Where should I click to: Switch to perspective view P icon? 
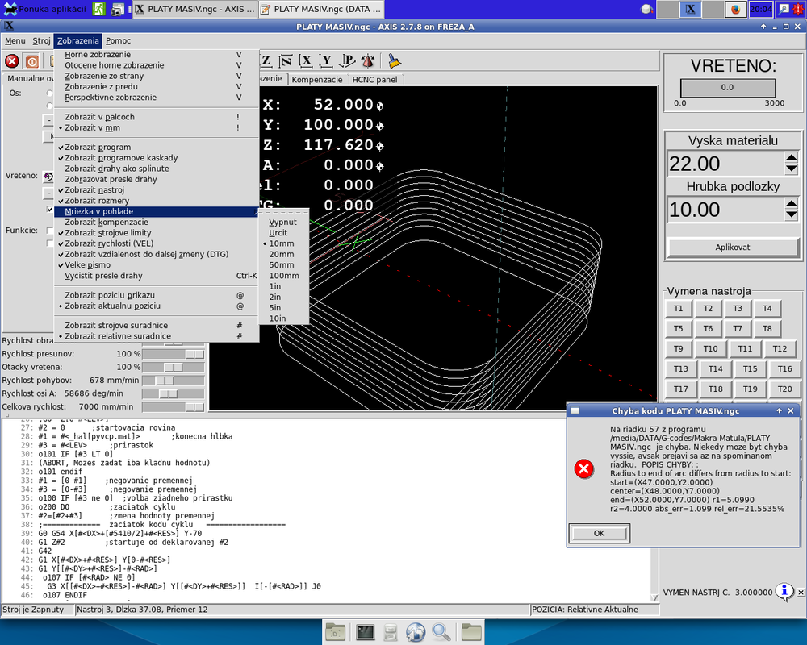click(x=347, y=61)
